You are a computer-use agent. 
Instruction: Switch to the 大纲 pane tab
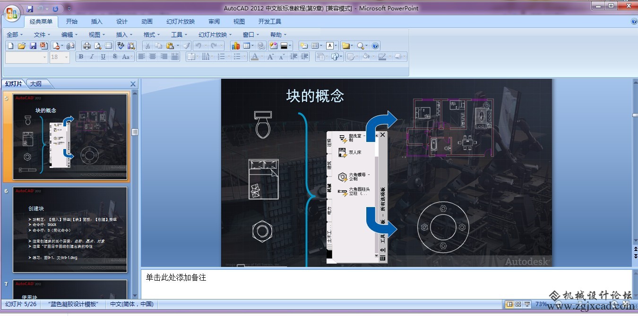click(36, 84)
